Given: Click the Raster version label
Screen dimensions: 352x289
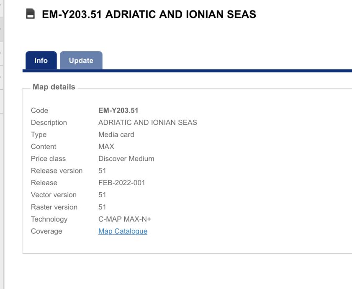Looking at the screenshot, I should 54,207.
